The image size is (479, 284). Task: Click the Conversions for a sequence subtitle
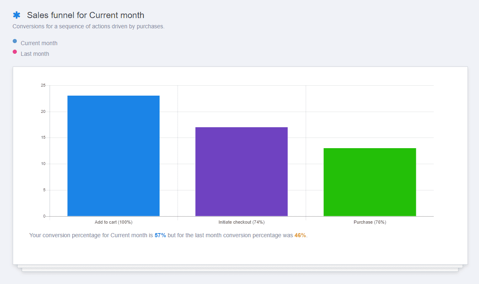pos(88,27)
